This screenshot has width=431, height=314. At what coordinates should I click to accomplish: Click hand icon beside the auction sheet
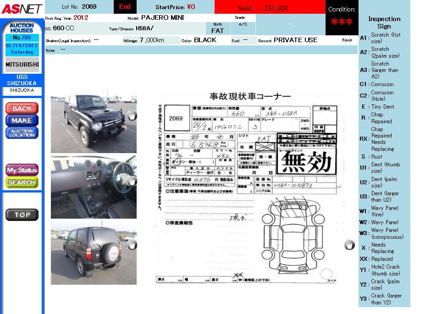[349, 245]
